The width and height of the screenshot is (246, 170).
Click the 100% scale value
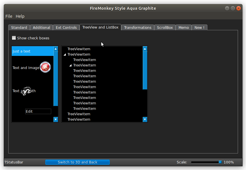[x=229, y=162]
